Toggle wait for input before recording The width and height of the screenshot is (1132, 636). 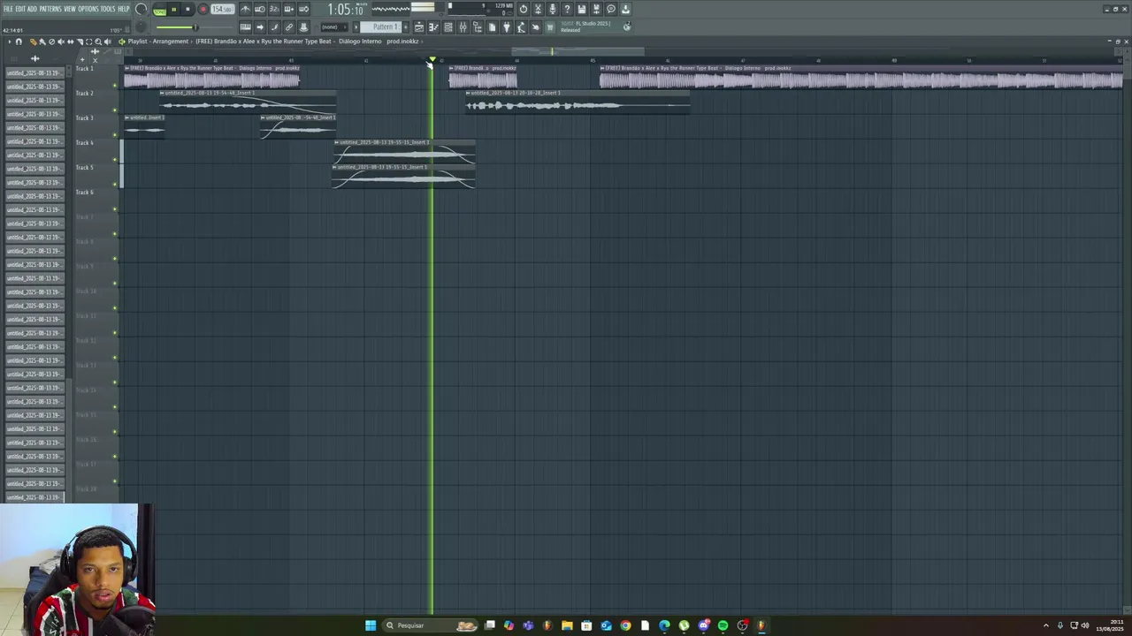pos(260,9)
